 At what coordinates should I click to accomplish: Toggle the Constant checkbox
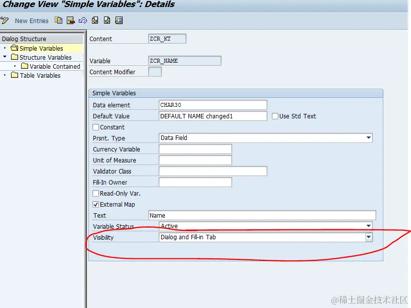tap(95, 127)
